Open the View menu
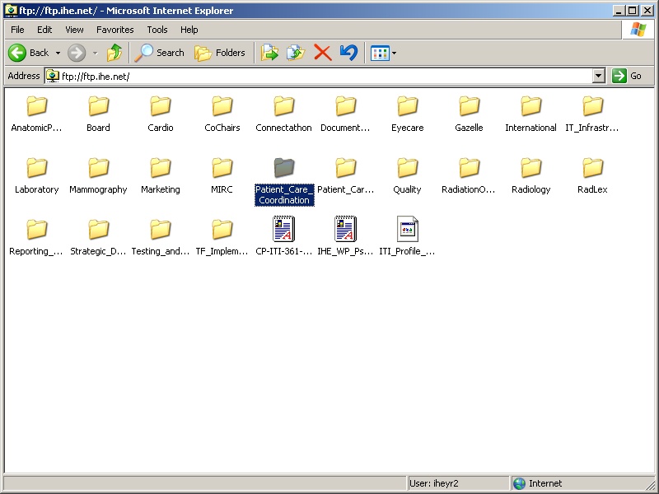Screen dimensions: 659x494 [74, 30]
